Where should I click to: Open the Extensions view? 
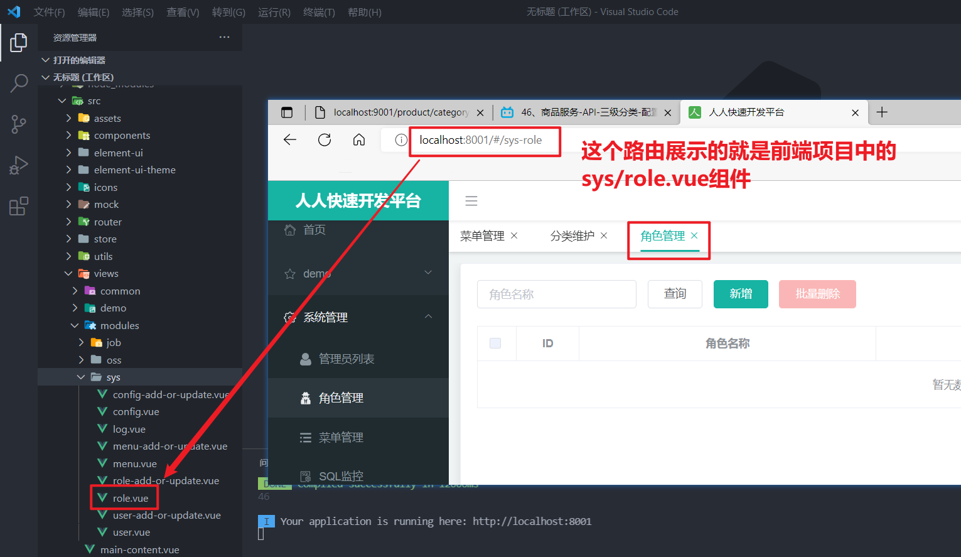click(19, 206)
